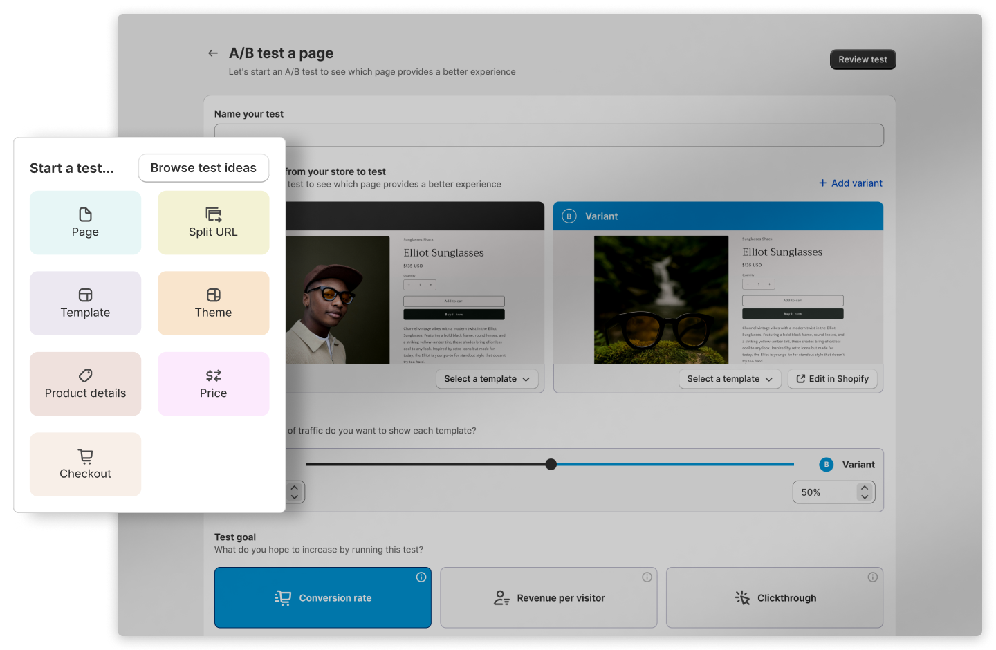Viewport: 996px width, 650px height.
Task: Click the blue Variant portion of traffic slider
Action: (x=675, y=464)
